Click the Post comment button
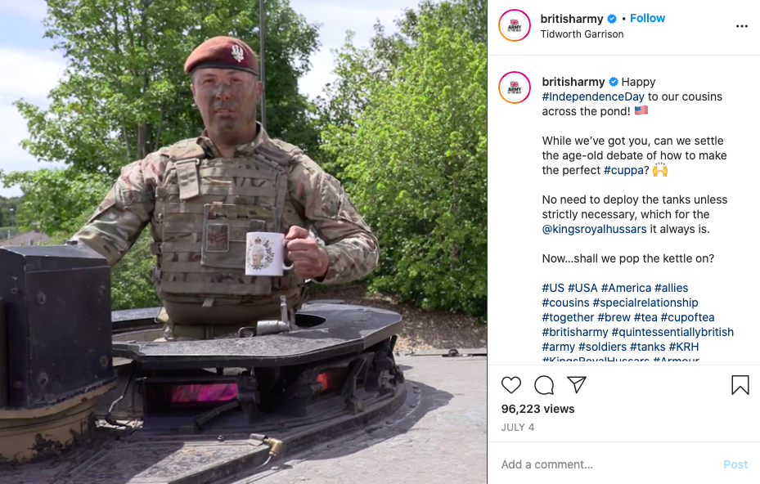Screen dimensions: 760x484 [735, 464]
